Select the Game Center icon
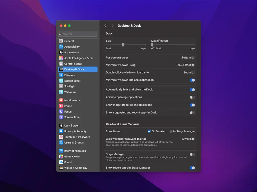Screen dimensions: 257x192 61,156
